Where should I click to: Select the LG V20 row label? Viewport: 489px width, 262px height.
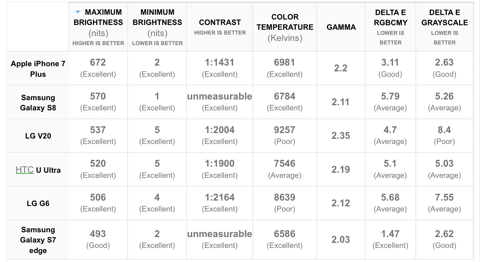point(38,136)
